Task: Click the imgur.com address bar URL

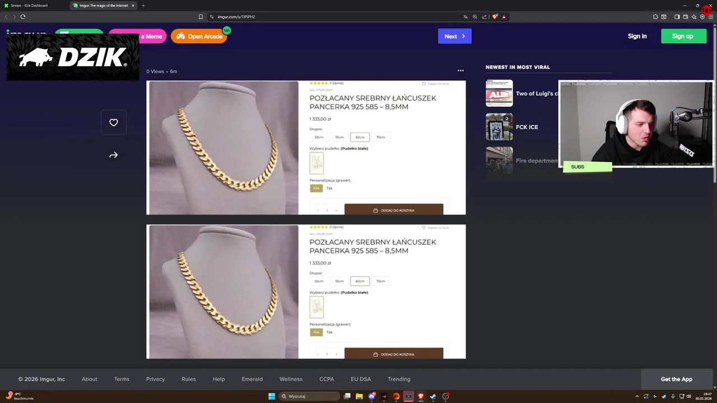Action: coord(236,17)
